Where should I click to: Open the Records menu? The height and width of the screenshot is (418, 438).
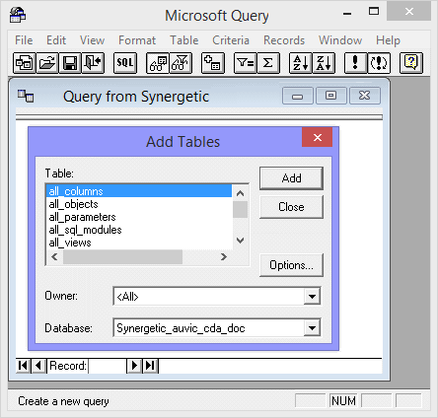[x=284, y=40]
